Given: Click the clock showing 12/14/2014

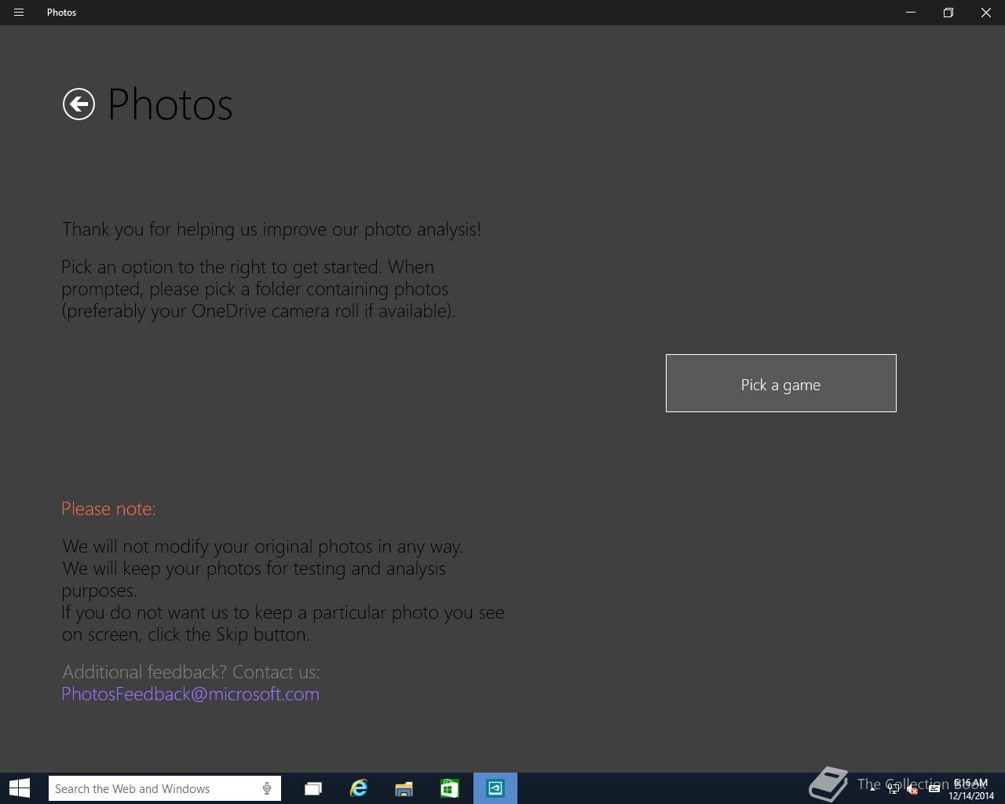Looking at the screenshot, I should pyautogui.click(x=970, y=789).
